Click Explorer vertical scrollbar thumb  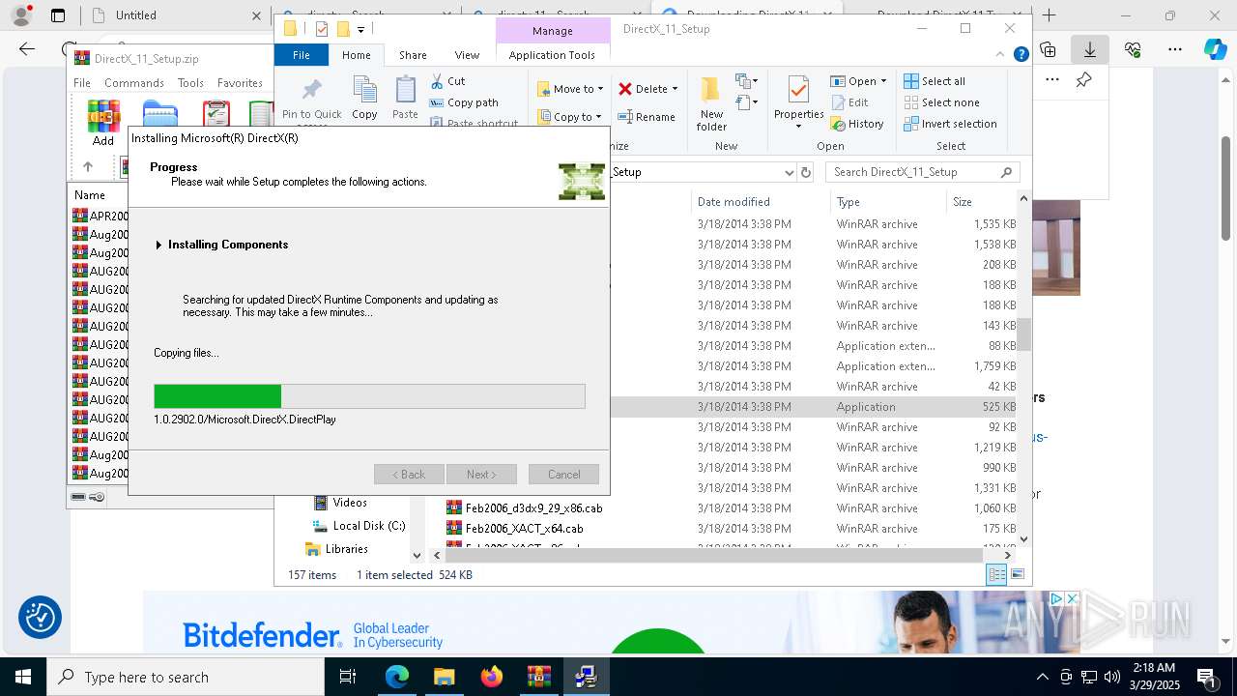(1023, 334)
